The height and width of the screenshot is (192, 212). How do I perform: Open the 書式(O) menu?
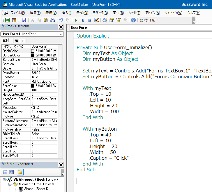[82, 13]
